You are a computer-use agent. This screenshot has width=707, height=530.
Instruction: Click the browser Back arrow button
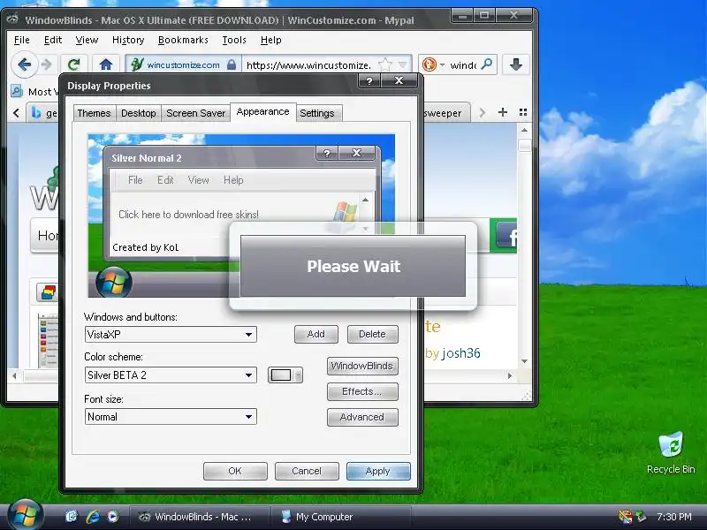(25, 64)
